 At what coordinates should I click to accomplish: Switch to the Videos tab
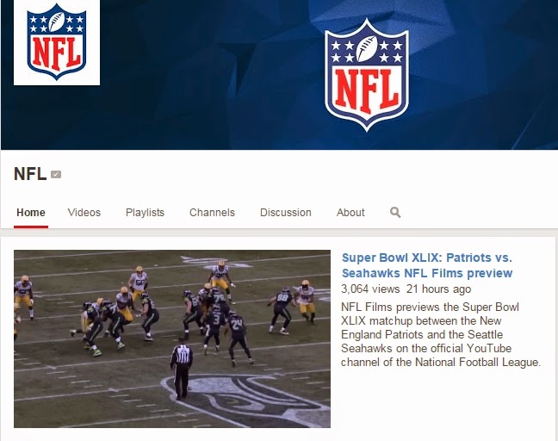click(84, 213)
